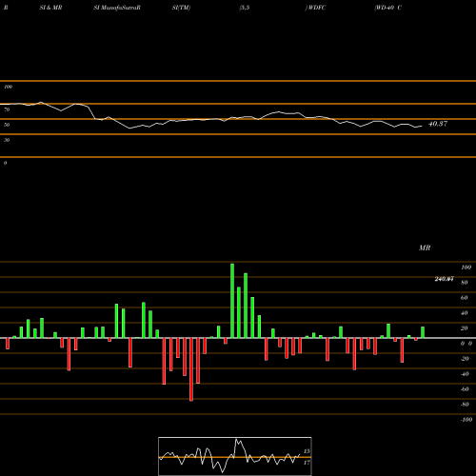Click the '(WD-40 C' company name text
The height and width of the screenshot is (476, 476).
387,8
